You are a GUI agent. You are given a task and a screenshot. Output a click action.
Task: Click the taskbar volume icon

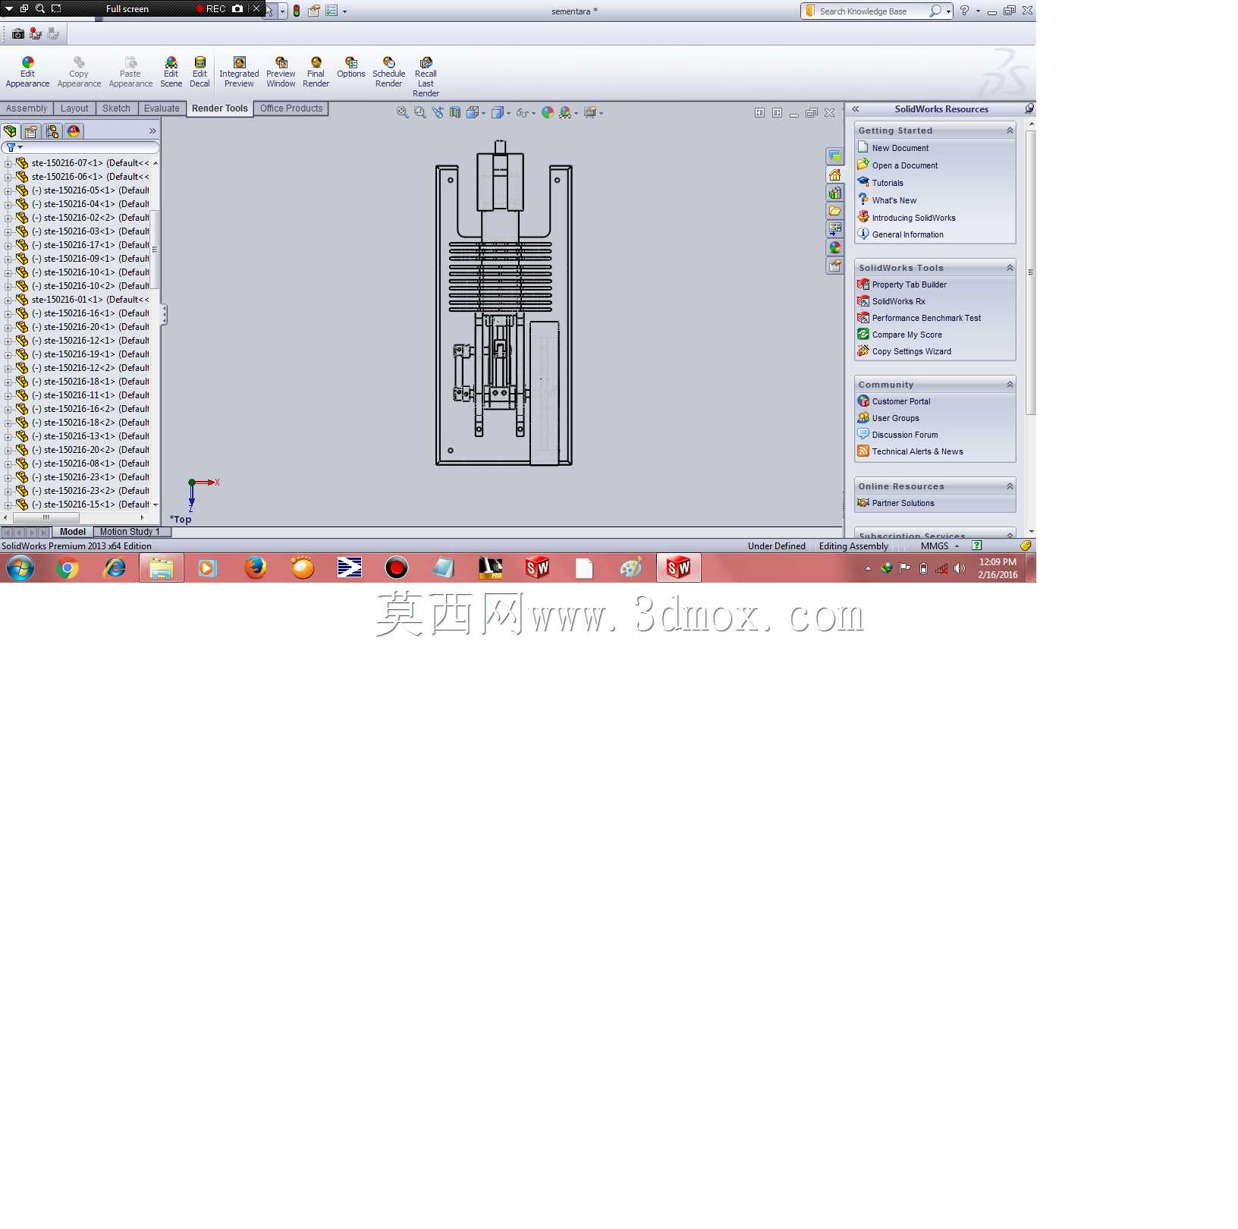pos(960,568)
